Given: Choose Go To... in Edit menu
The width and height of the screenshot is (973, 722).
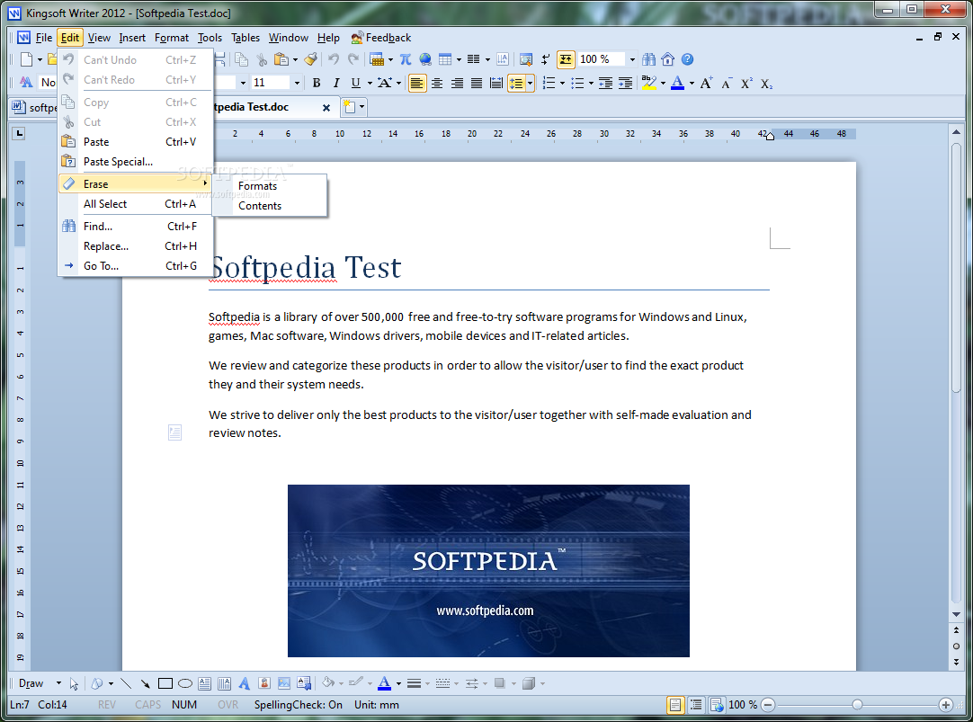Looking at the screenshot, I should (136, 266).
